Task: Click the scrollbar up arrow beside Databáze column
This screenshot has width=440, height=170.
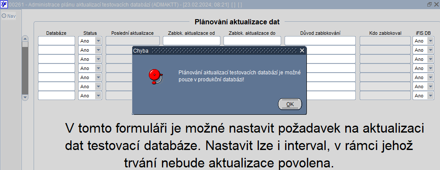Action: coord(25,39)
